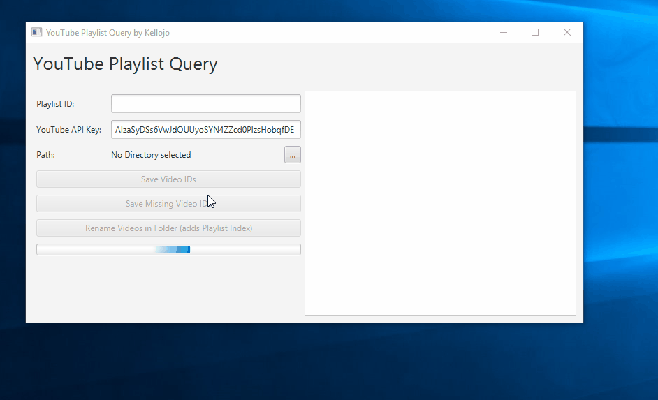The width and height of the screenshot is (658, 400).
Task: Click the window title 'YouTube Playlist Query by Kellojo'
Action: 108,33
